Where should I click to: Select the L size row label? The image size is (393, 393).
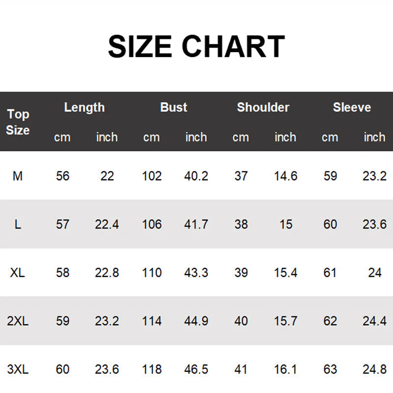point(18,224)
